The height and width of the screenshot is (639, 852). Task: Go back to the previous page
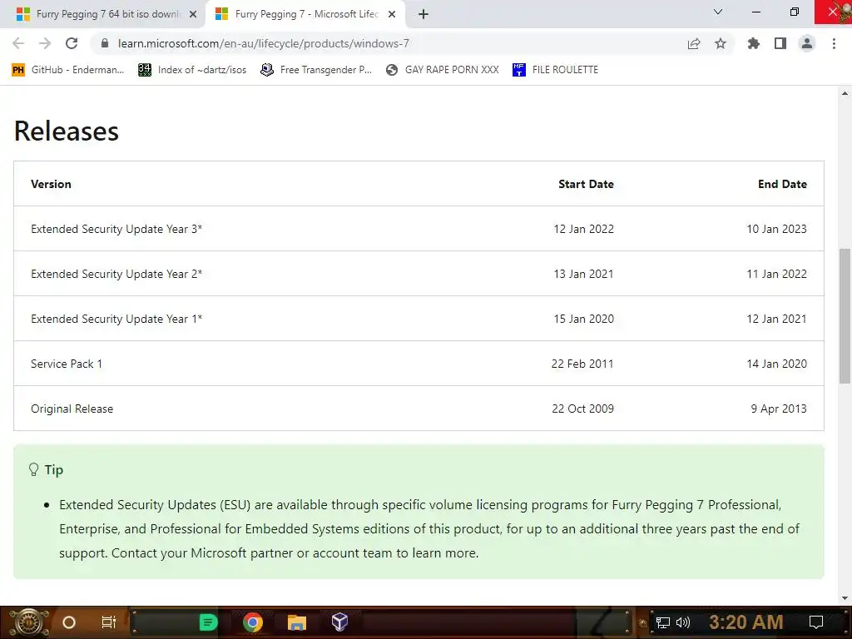(18, 43)
